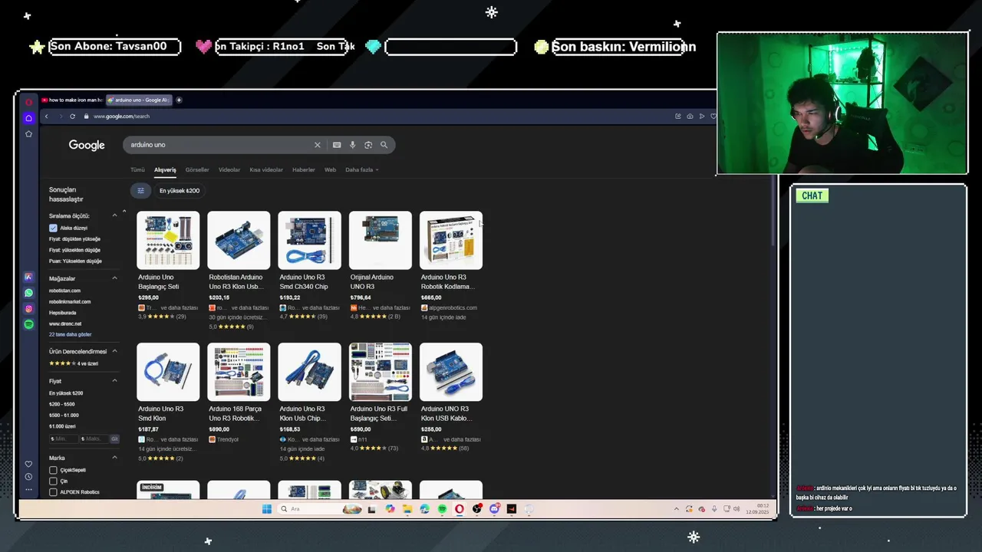The height and width of the screenshot is (552, 982).
Task: Clear the search box with X
Action: tap(317, 145)
